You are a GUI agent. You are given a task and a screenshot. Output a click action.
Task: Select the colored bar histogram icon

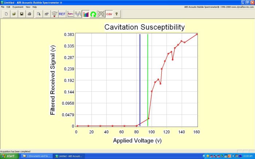point(86,14)
